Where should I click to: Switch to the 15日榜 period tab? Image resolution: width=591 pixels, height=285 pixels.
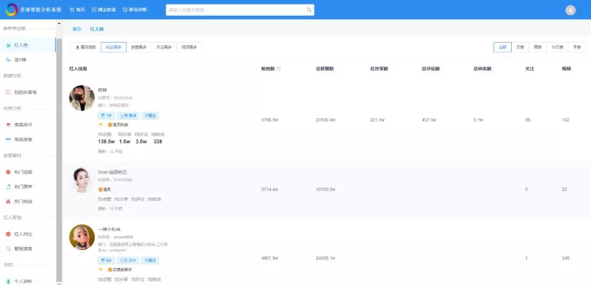(x=557, y=48)
